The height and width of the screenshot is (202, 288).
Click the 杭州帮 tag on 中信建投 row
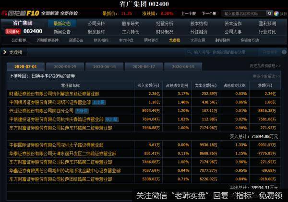[112, 119]
